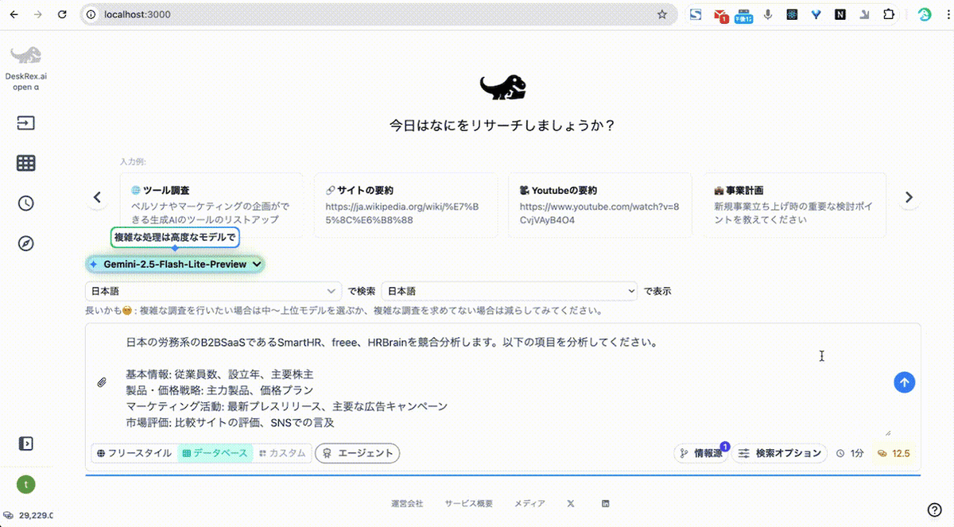The image size is (954, 527).
Task: Enable エージェント mode
Action: [357, 453]
